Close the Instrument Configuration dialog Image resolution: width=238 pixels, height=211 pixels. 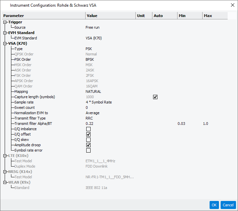[232, 5]
